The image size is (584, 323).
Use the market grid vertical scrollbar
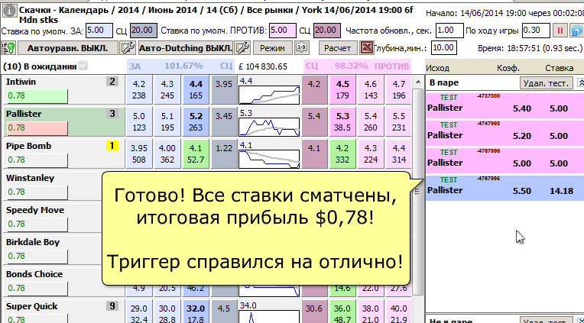[417, 191]
